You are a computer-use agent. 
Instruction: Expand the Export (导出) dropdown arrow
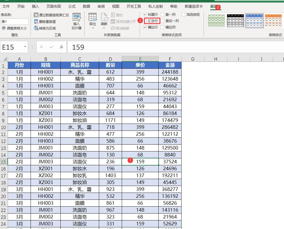coord(93,28)
